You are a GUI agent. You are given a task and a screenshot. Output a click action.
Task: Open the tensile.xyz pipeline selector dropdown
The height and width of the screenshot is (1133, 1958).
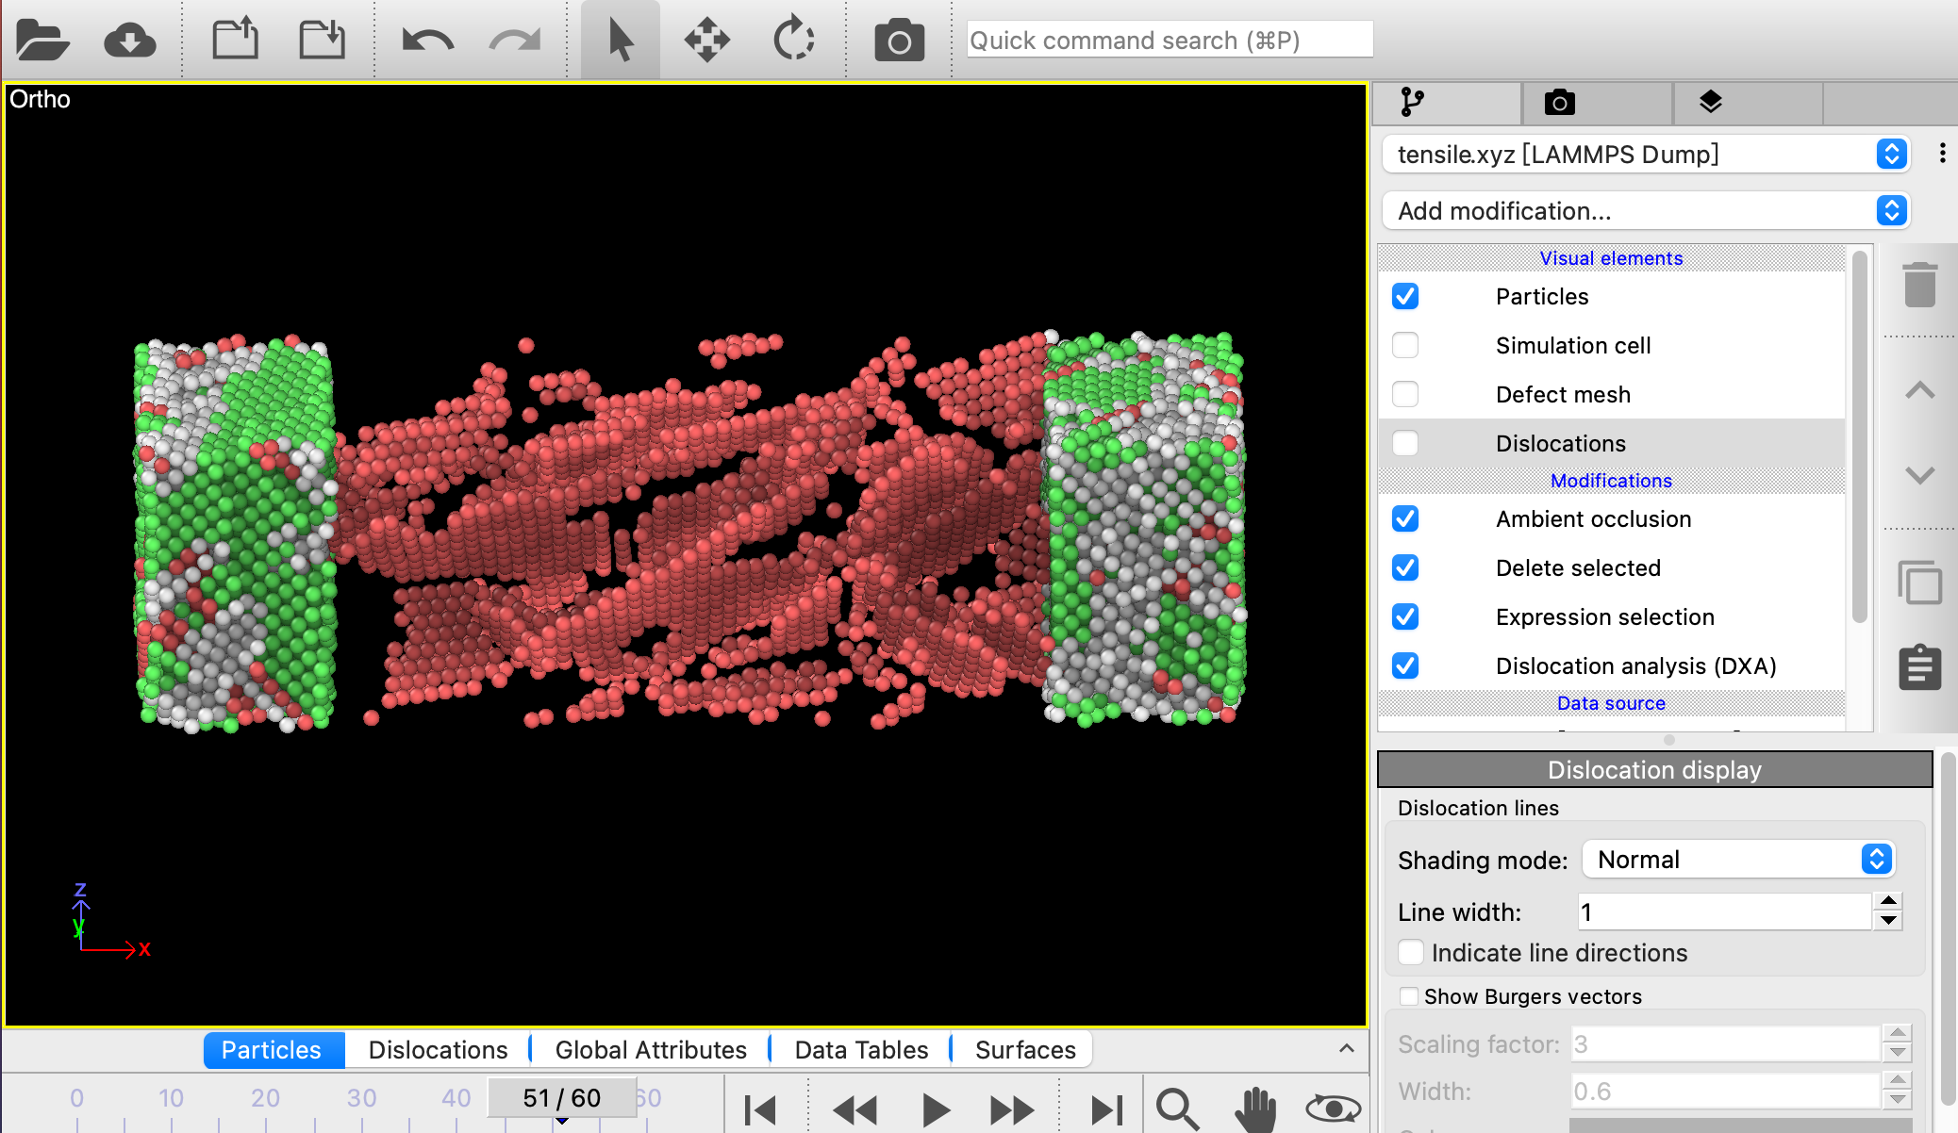(x=1646, y=154)
